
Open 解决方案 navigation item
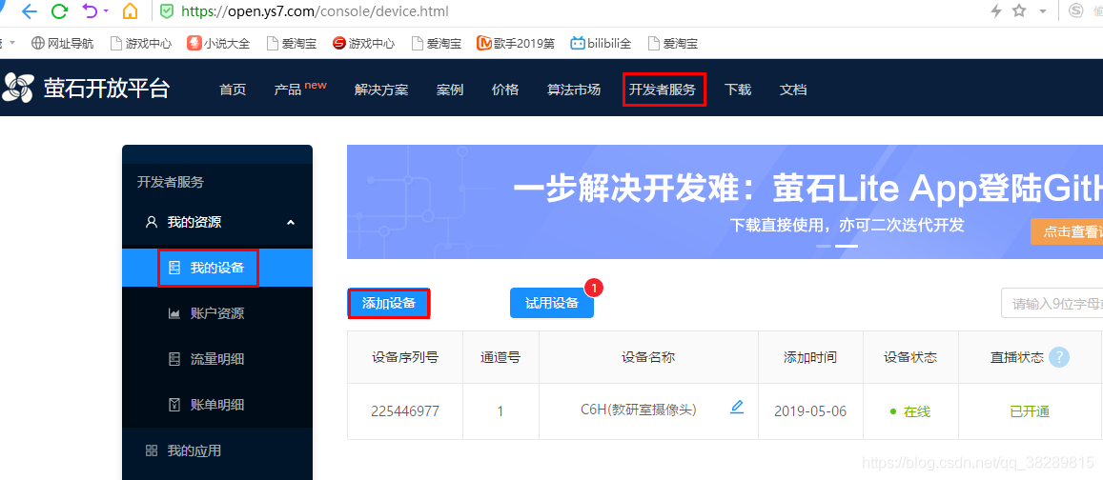(381, 90)
